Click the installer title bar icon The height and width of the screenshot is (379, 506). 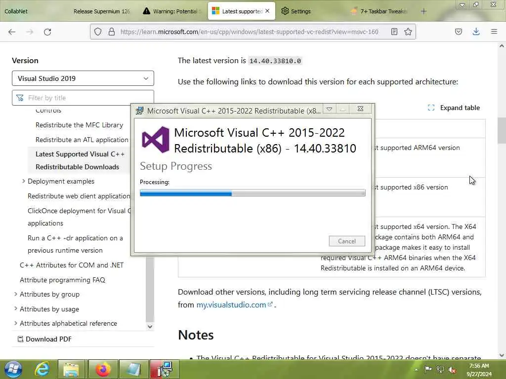pyautogui.click(x=140, y=111)
